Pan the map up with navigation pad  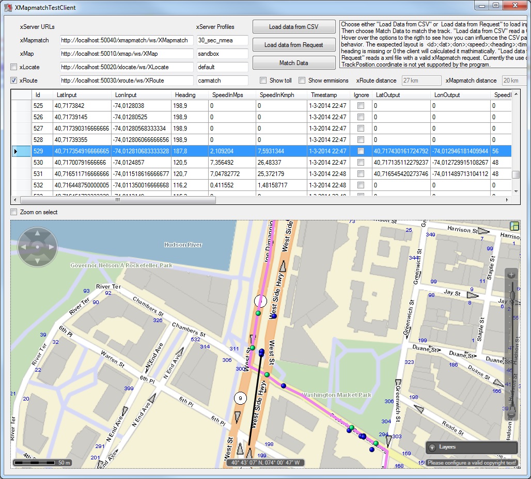[37, 234]
